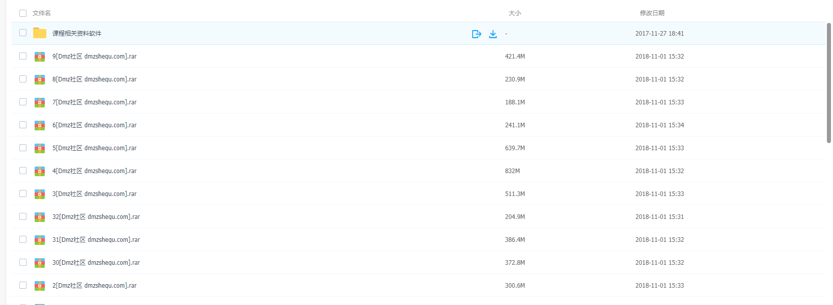Click the date 2018-11-01 15:34
Viewport: 833px width, 305px height.
coord(659,125)
